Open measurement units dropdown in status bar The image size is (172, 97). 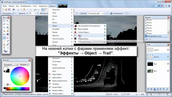coord(138,94)
